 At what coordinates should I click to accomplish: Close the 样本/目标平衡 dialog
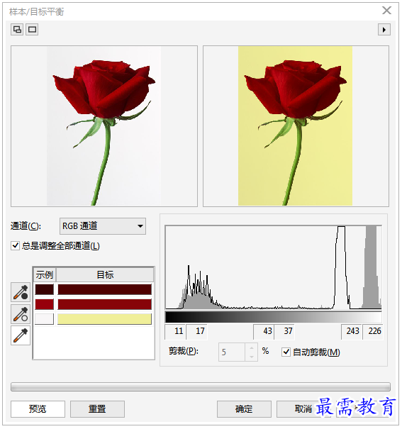(386, 11)
